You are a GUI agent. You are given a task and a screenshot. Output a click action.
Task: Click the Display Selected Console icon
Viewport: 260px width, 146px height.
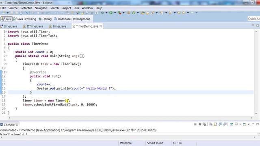(x=236, y=124)
